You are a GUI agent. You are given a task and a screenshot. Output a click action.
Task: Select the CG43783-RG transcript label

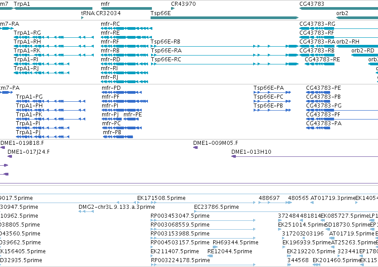(x=317, y=24)
